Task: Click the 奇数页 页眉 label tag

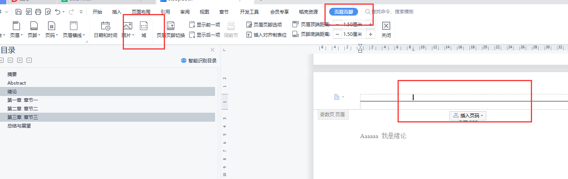Action: (333, 115)
